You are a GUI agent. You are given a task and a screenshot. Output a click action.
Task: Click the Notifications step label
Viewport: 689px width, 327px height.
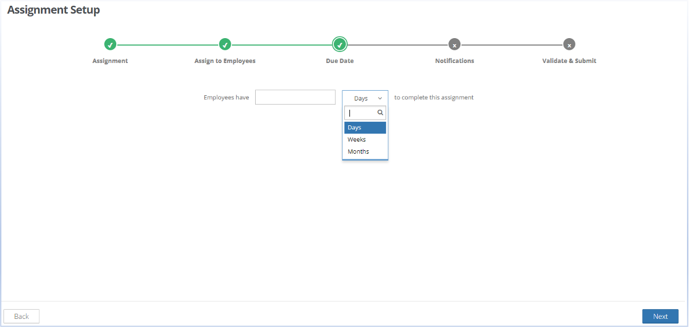pyautogui.click(x=454, y=61)
